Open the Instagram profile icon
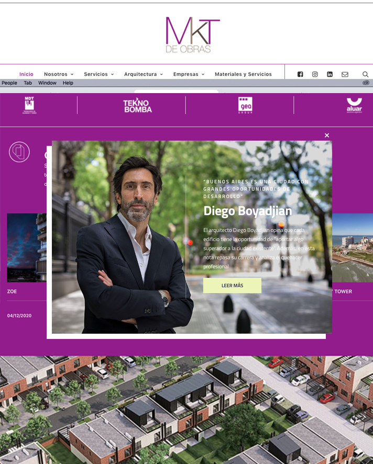Viewport: 373px width, 464px height. (315, 74)
